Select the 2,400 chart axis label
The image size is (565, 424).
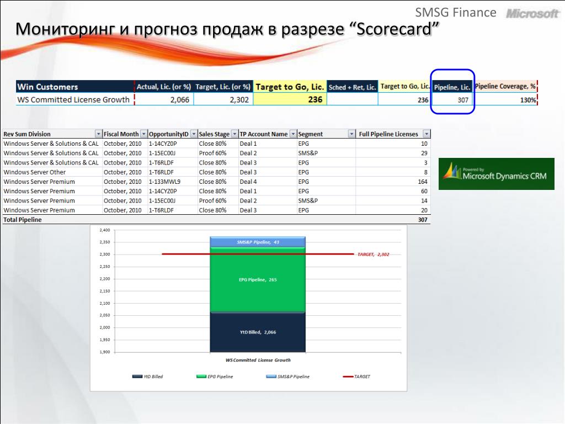click(104, 230)
